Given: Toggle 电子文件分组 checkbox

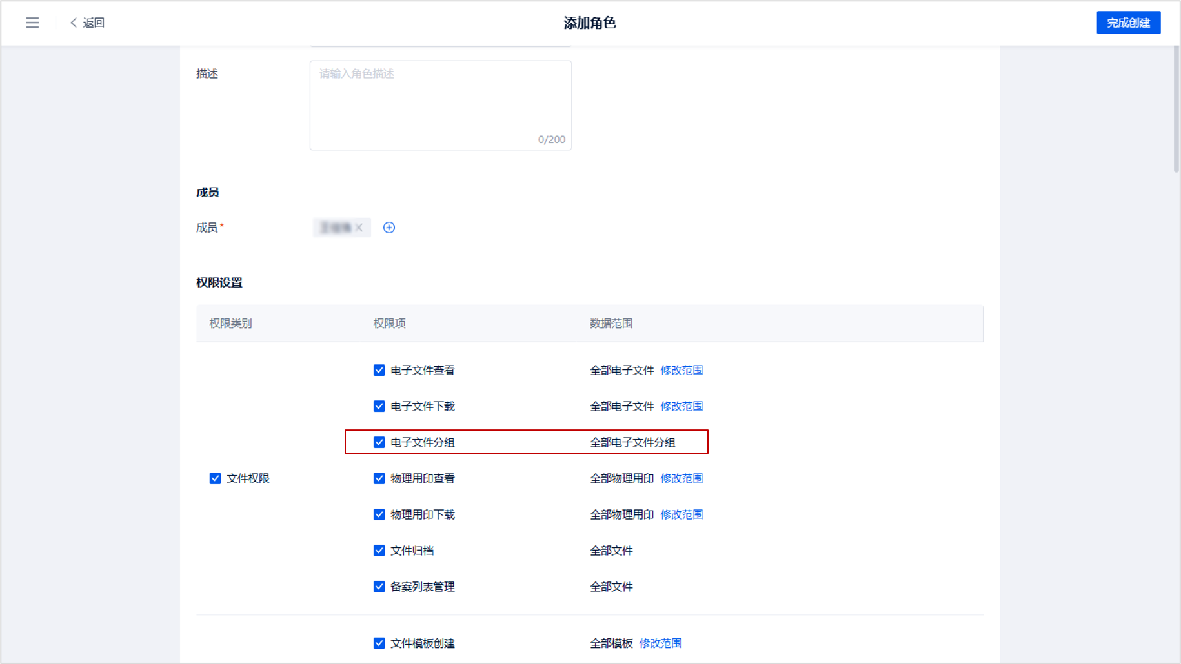Looking at the screenshot, I should click(379, 442).
